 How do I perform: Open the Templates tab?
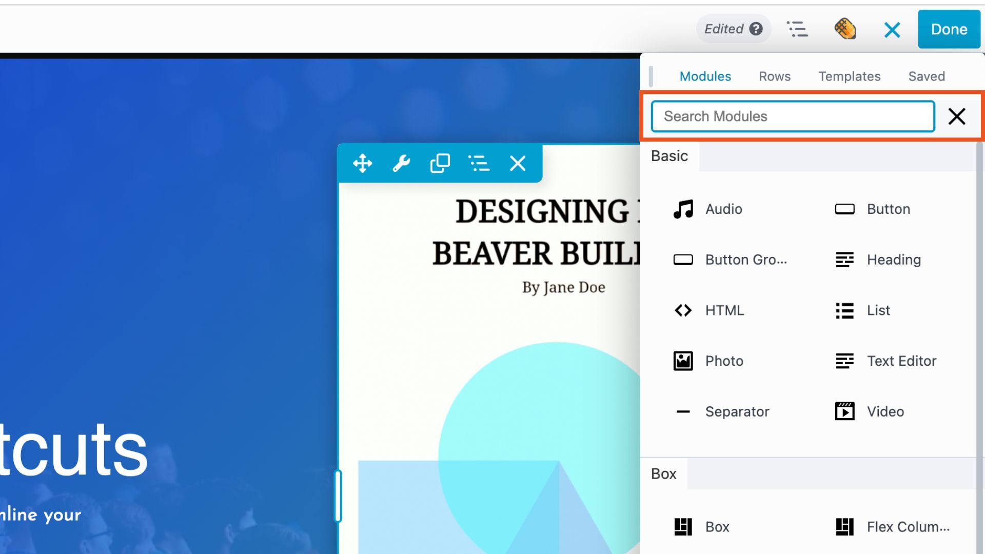[x=849, y=76]
